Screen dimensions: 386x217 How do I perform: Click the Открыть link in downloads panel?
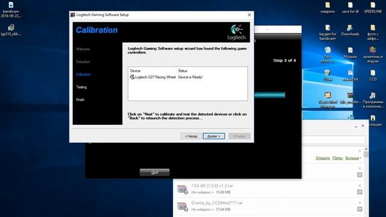323,158
